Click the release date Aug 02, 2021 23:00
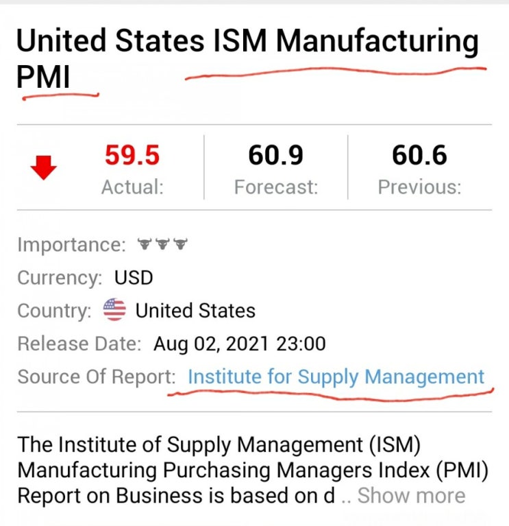The width and height of the screenshot is (509, 526). 239,344
